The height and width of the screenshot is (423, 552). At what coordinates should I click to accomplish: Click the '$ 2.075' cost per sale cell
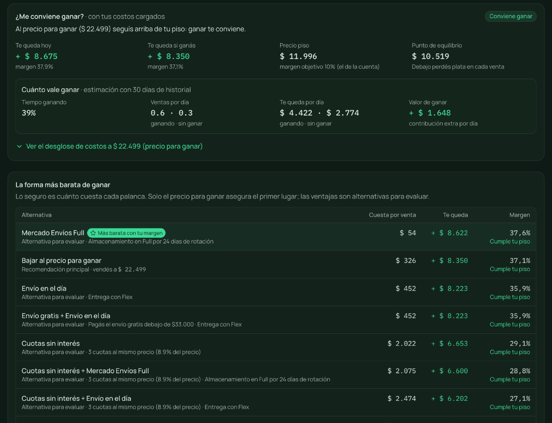(402, 371)
